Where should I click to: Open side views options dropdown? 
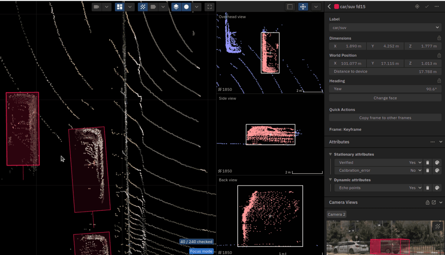pos(316,7)
